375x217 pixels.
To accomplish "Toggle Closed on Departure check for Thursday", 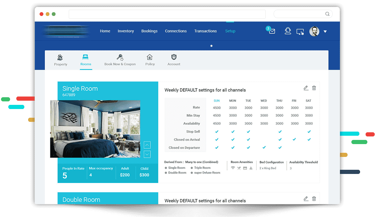I will click(x=280, y=148).
